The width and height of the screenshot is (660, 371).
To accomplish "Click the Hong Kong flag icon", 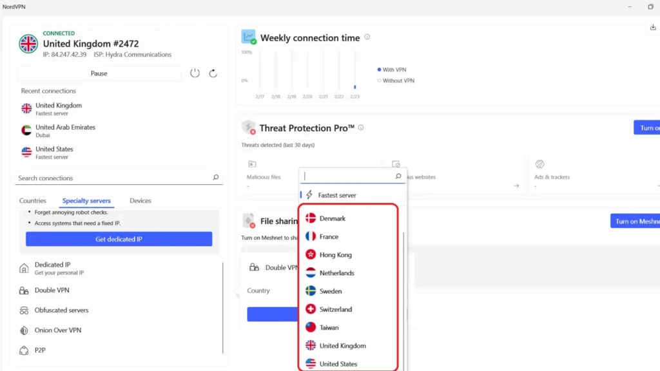I will 311,254.
